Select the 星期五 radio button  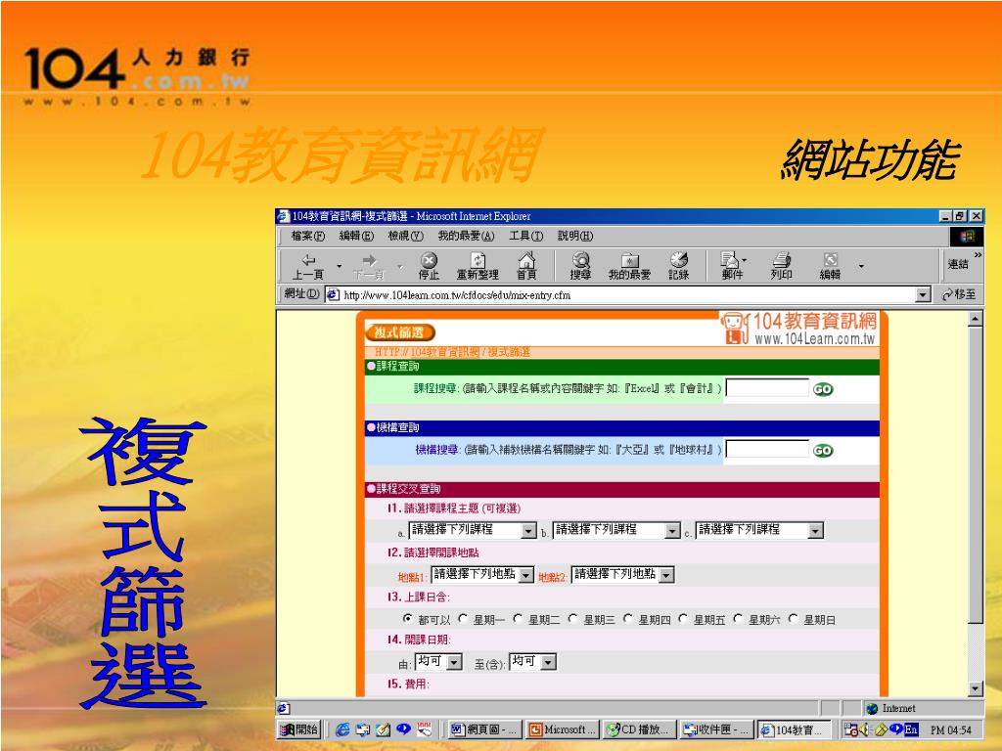click(x=682, y=618)
